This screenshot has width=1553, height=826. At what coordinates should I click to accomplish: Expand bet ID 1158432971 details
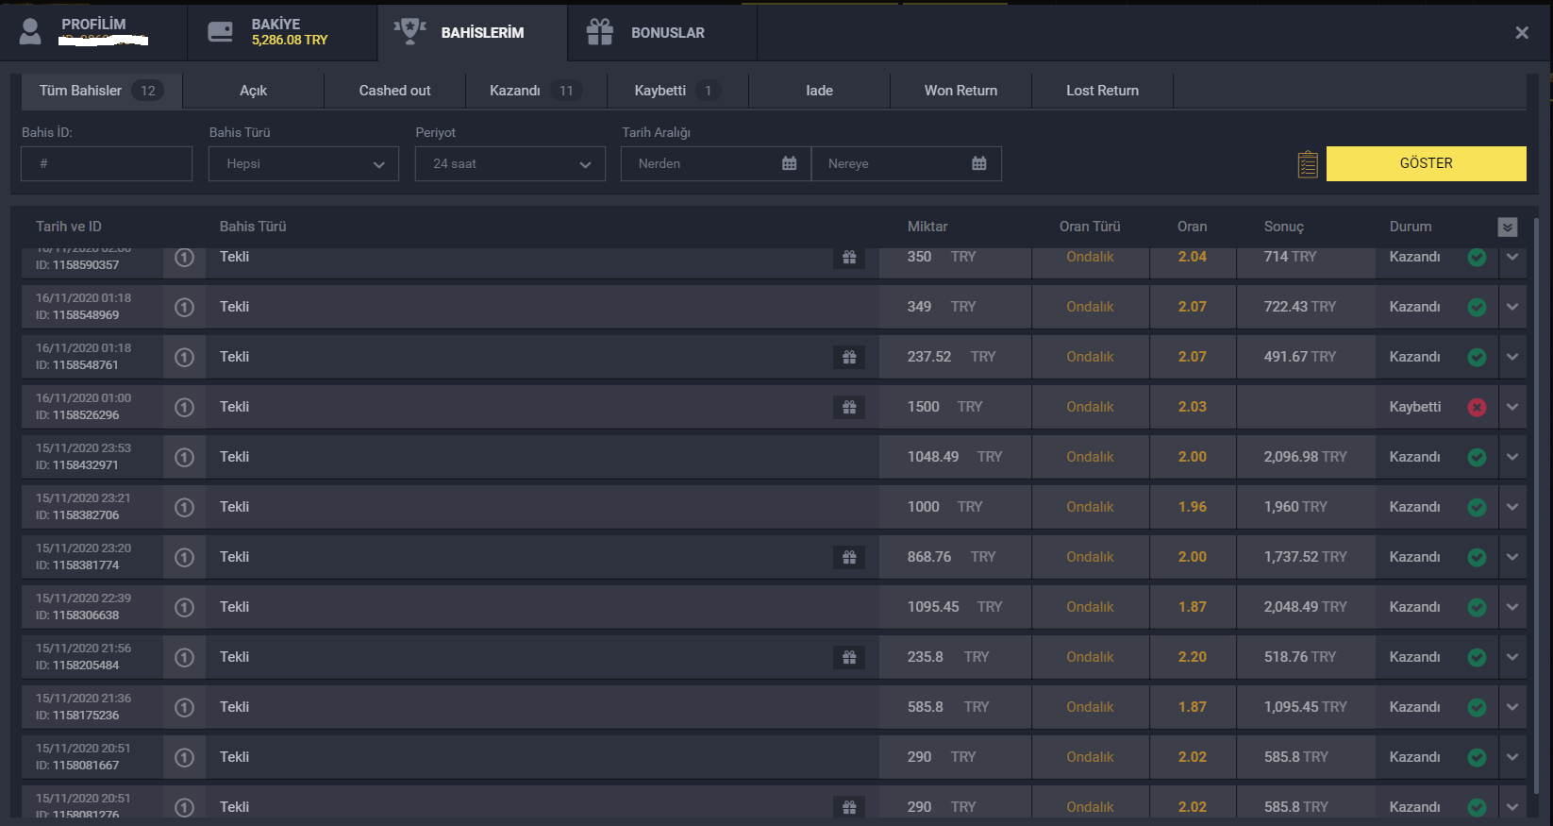click(x=1512, y=457)
